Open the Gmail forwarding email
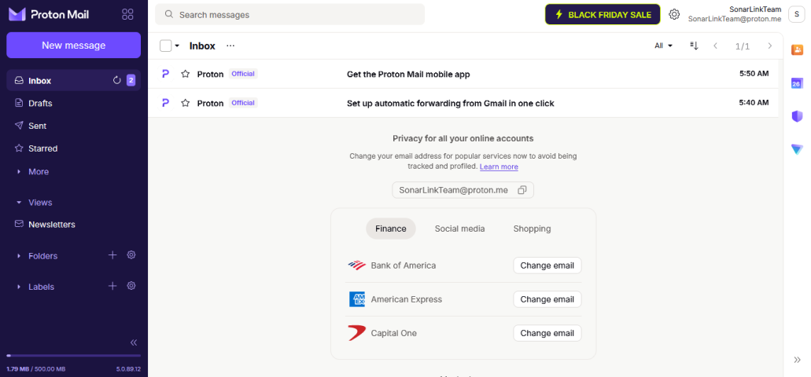 [x=463, y=104]
